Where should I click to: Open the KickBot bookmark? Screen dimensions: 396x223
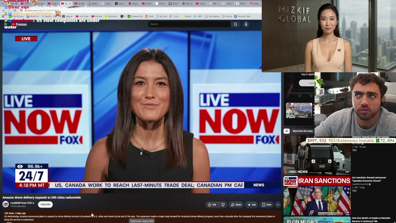pyautogui.click(x=186, y=16)
